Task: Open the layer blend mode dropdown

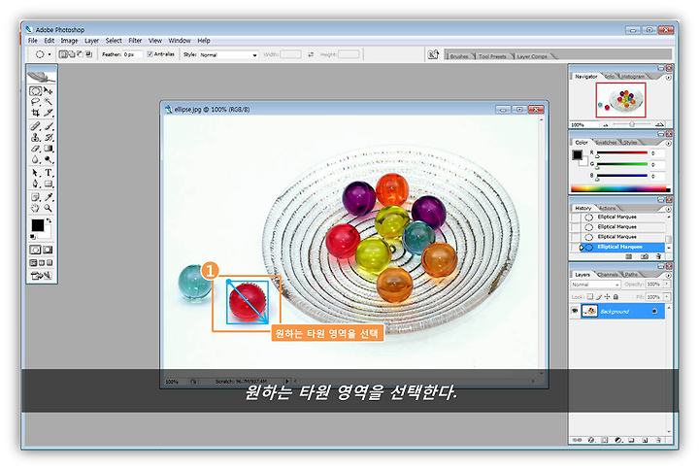Action: pos(595,285)
